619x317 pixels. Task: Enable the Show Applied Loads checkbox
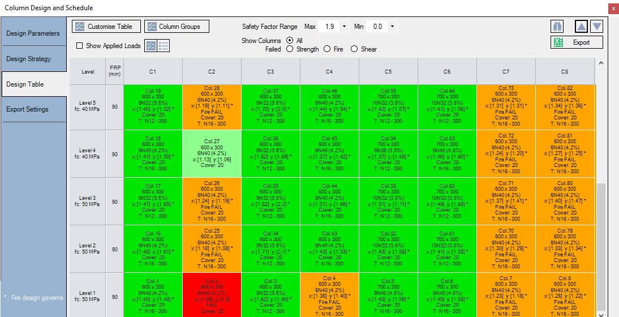(80, 46)
